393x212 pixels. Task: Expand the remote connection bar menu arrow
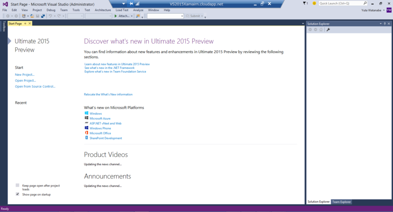[x=124, y=4]
